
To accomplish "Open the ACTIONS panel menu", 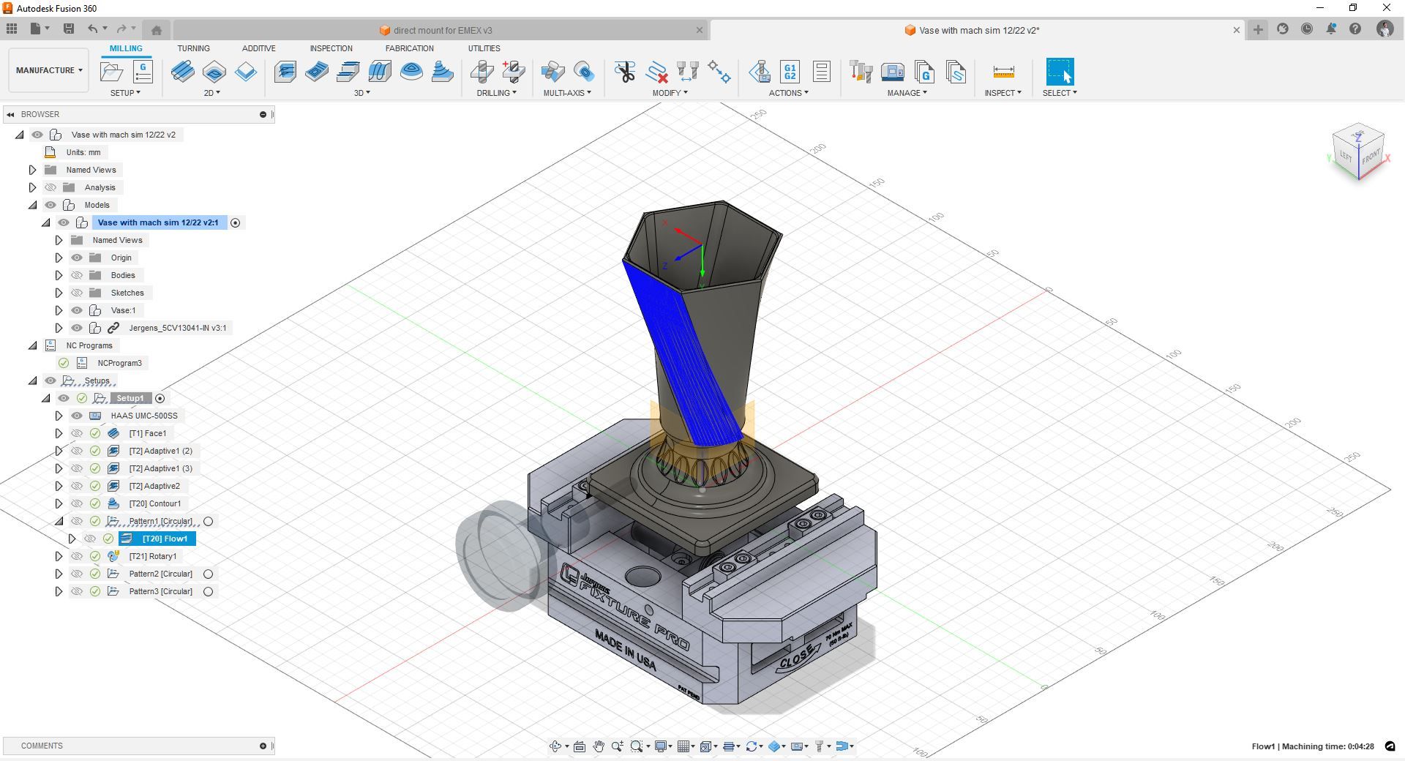I will (x=789, y=93).
